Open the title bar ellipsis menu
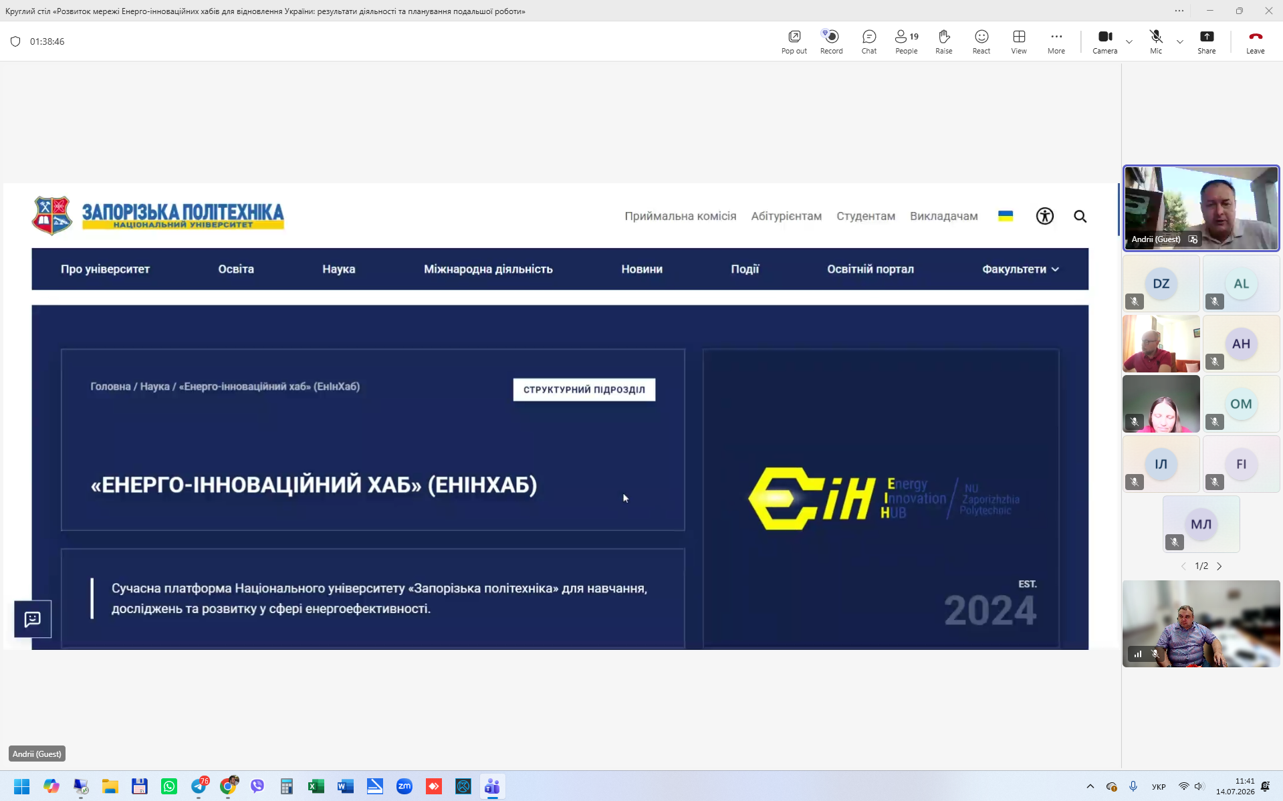This screenshot has width=1283, height=801. [x=1179, y=11]
